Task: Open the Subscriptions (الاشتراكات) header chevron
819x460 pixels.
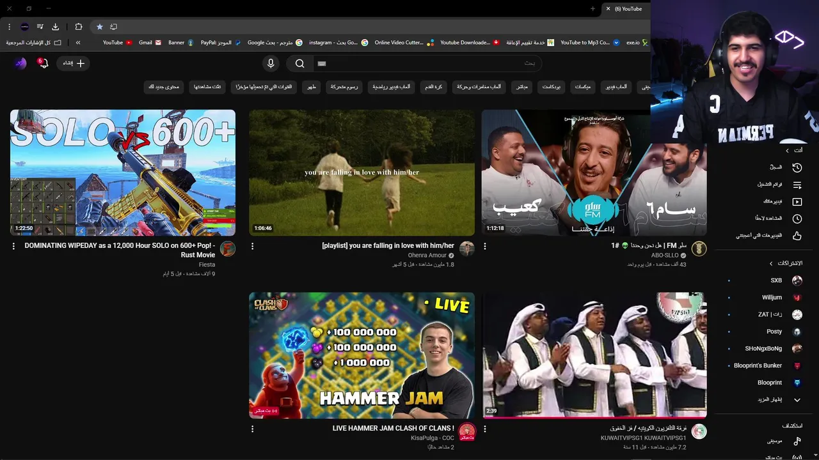Action: (x=770, y=263)
